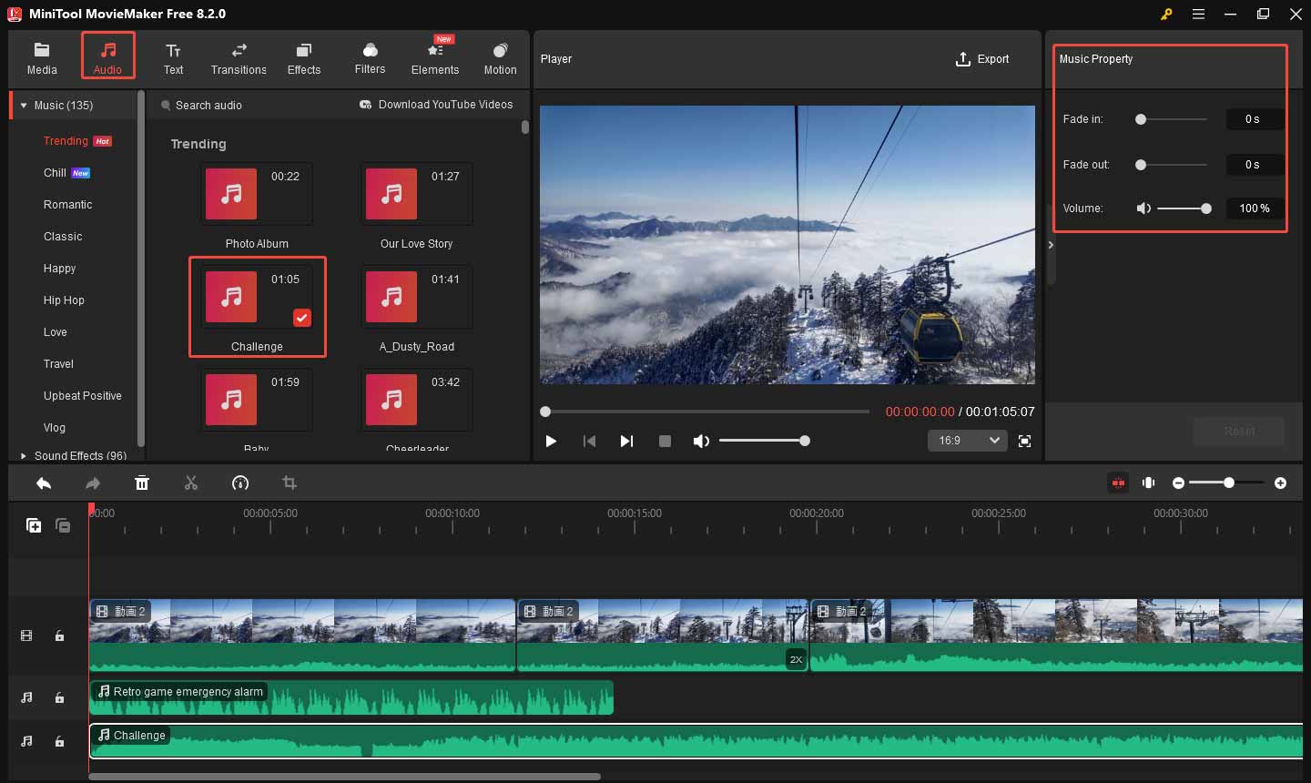This screenshot has height=783, width=1311.
Task: Enter full screen preview mode
Action: pyautogui.click(x=1025, y=441)
